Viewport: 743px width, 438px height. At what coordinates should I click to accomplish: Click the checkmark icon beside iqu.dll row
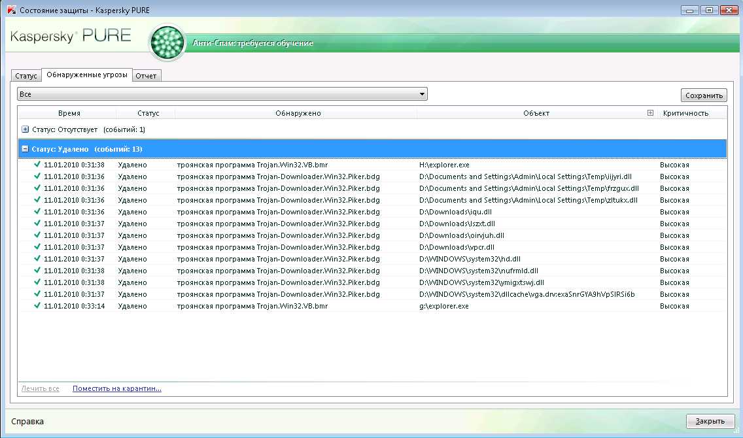[x=37, y=211]
